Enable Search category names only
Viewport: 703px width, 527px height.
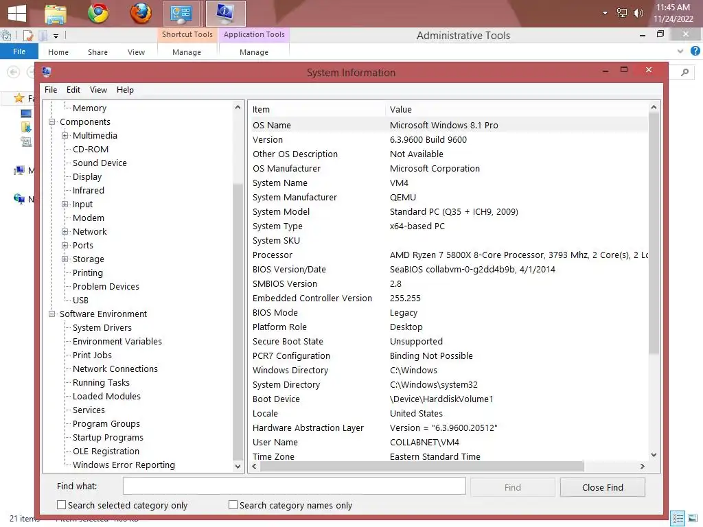tap(233, 504)
